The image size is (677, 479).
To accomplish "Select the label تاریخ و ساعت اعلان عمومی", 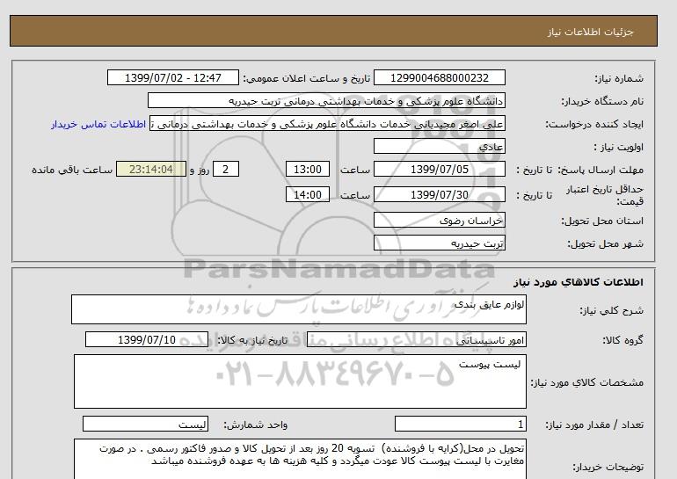I will click(x=307, y=78).
